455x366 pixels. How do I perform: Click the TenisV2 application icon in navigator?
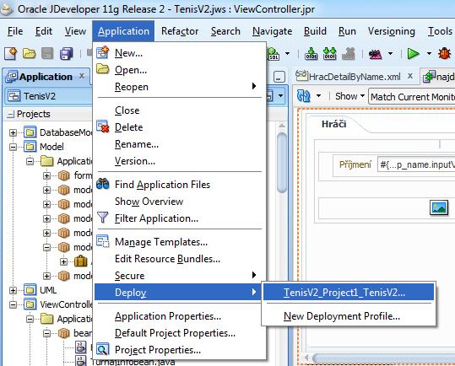(x=14, y=96)
